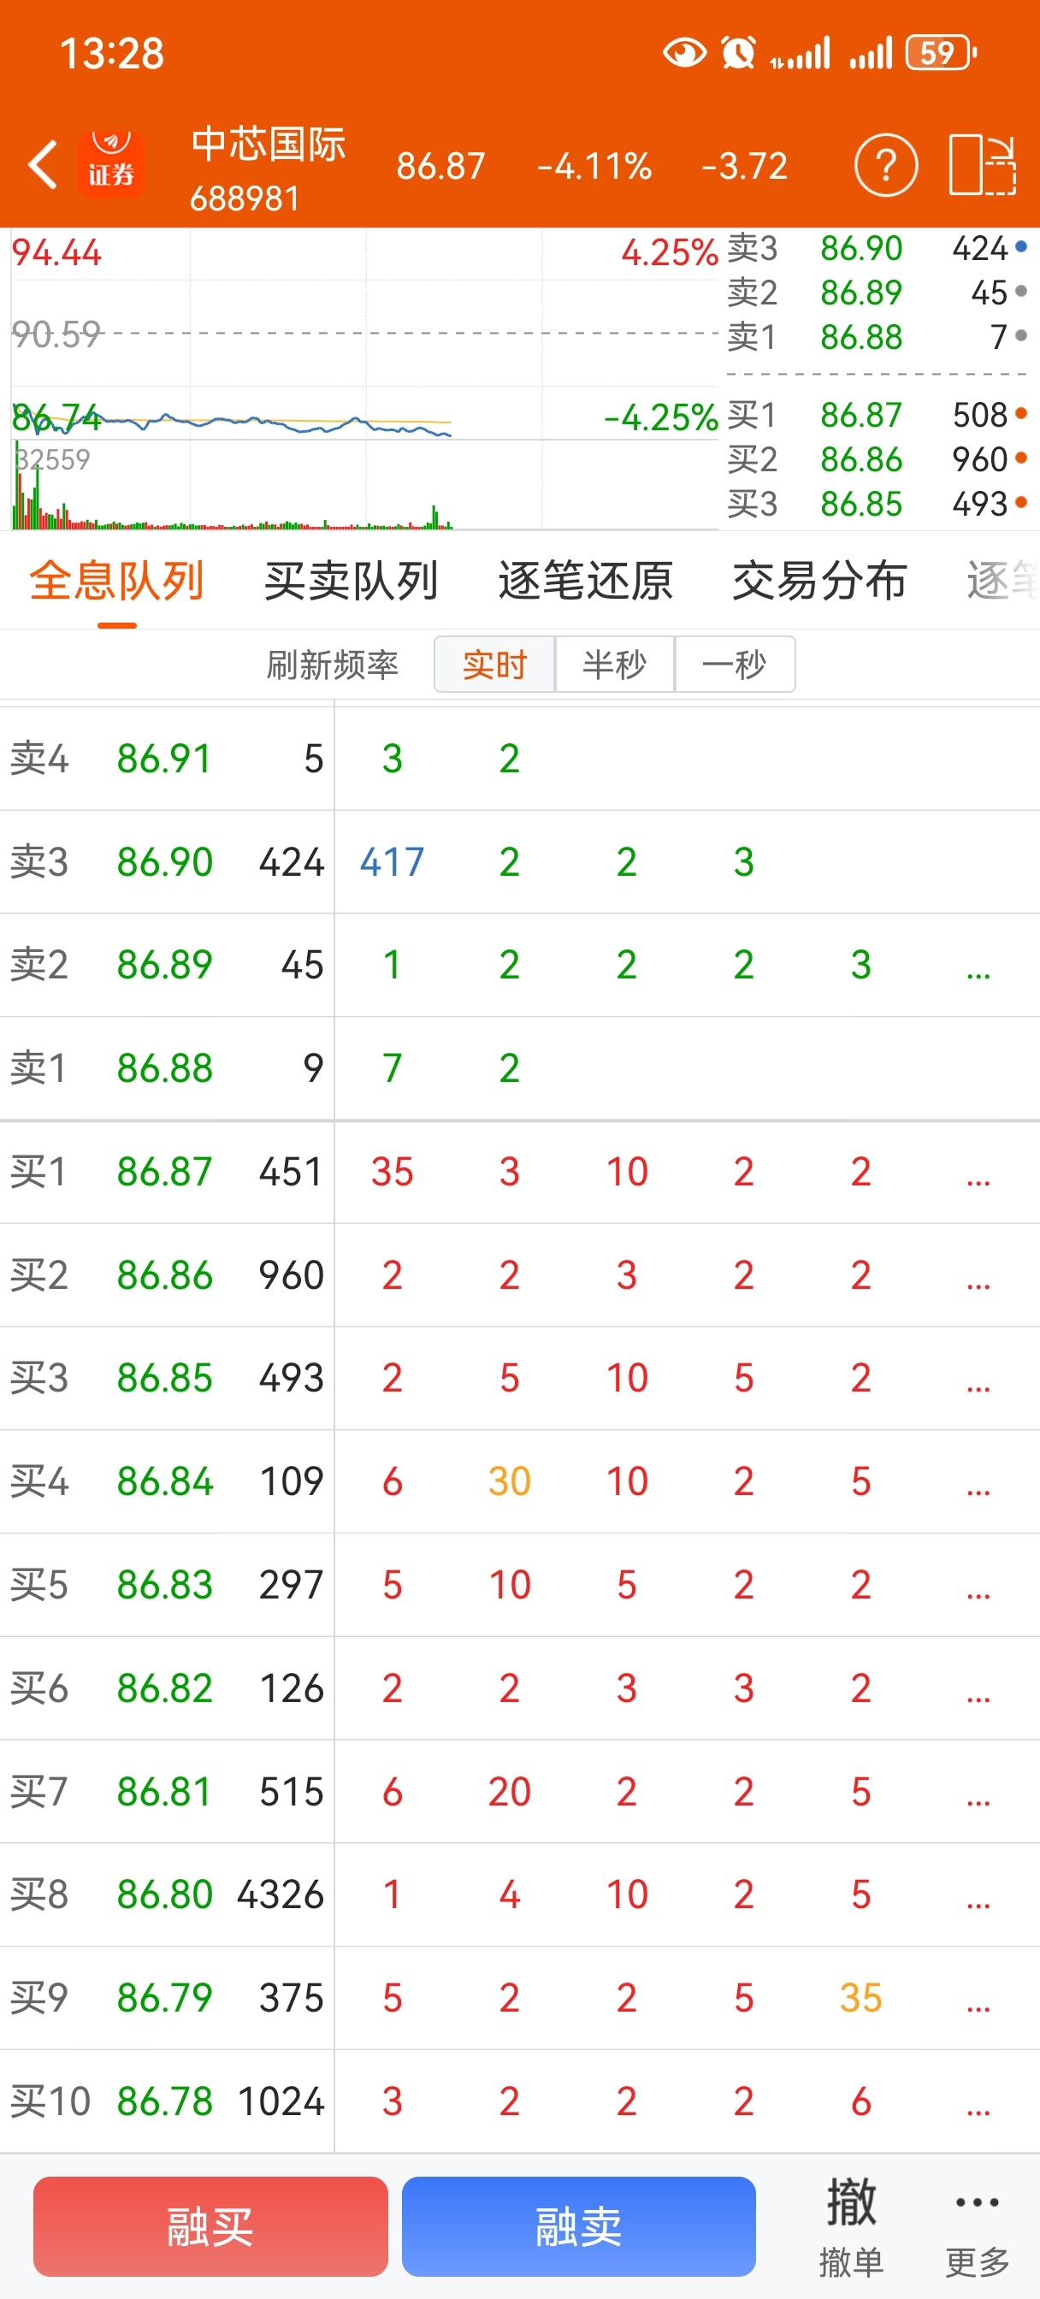This screenshot has width=1040, height=2299.
Task: Select 实时 refresh frequency
Action: tap(494, 664)
